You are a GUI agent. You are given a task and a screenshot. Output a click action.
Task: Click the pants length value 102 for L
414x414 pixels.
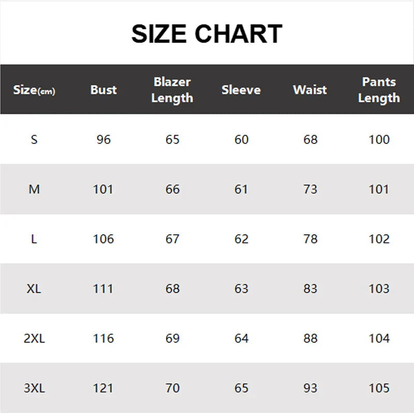(379, 239)
